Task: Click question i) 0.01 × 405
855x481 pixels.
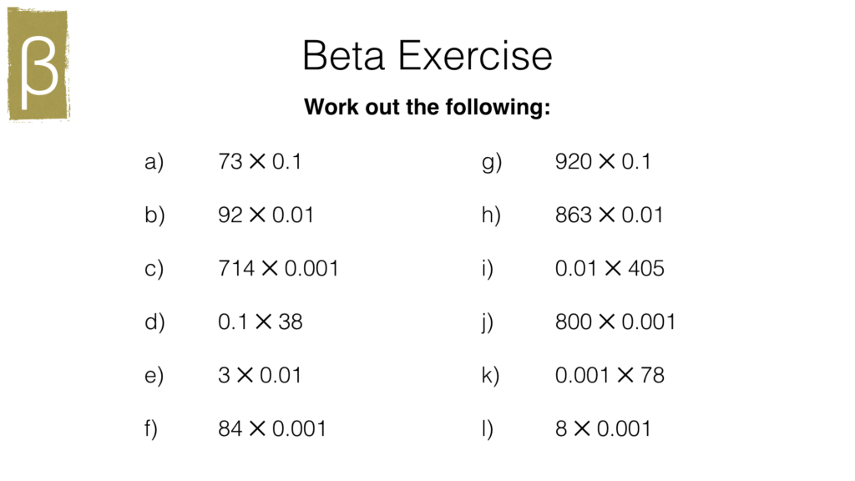Action: tap(610, 269)
